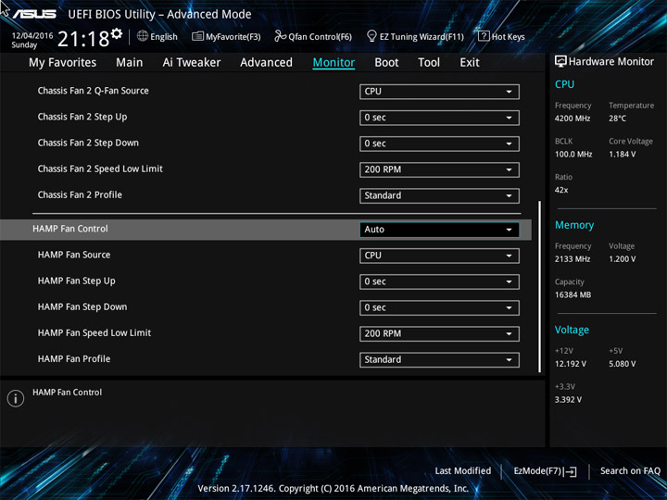Screen dimensions: 667x500
Task: Select HAMP Fan Source label
Action: tap(74, 255)
